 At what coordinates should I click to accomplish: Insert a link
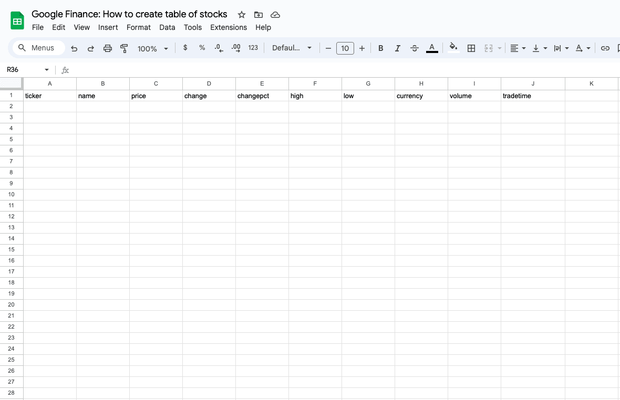click(605, 48)
